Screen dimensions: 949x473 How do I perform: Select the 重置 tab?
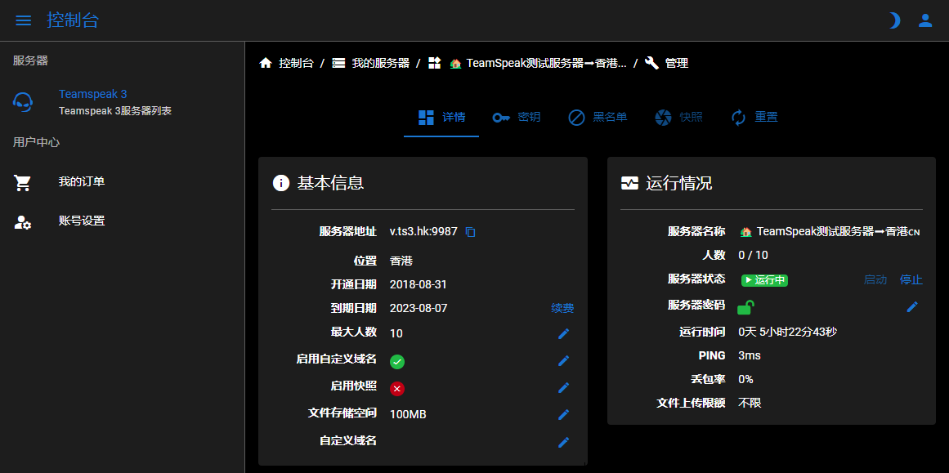point(754,117)
